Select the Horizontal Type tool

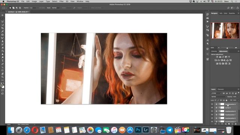pyautogui.click(x=3, y=61)
